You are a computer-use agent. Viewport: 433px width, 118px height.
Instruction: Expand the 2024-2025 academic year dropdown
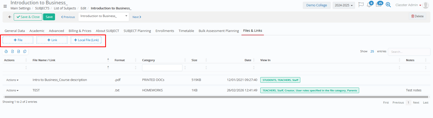(344, 5)
